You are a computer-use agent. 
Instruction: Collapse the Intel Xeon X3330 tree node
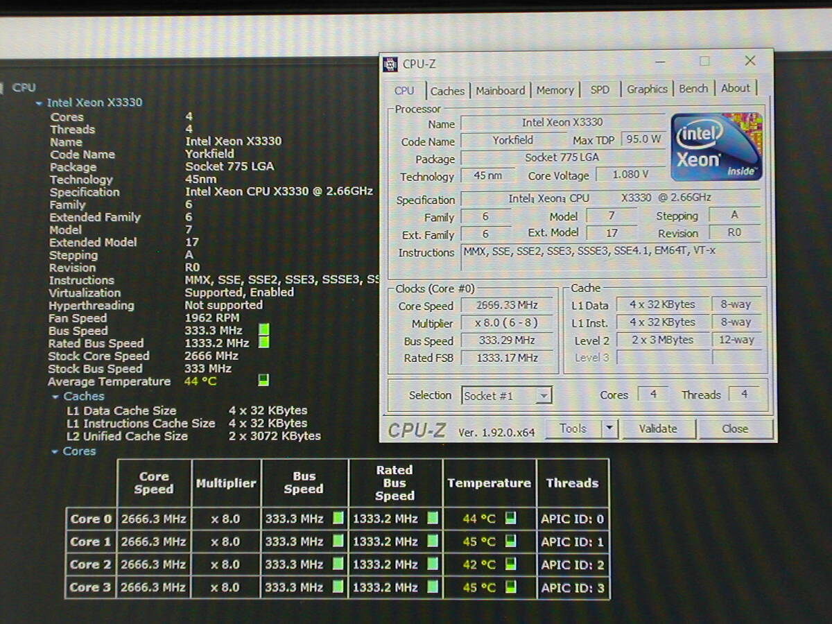(x=39, y=103)
